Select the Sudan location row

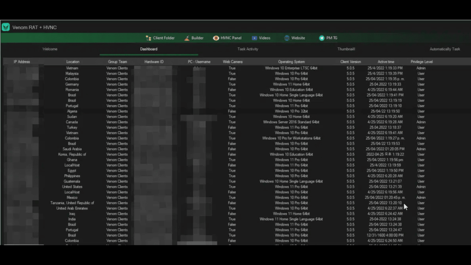72,116
